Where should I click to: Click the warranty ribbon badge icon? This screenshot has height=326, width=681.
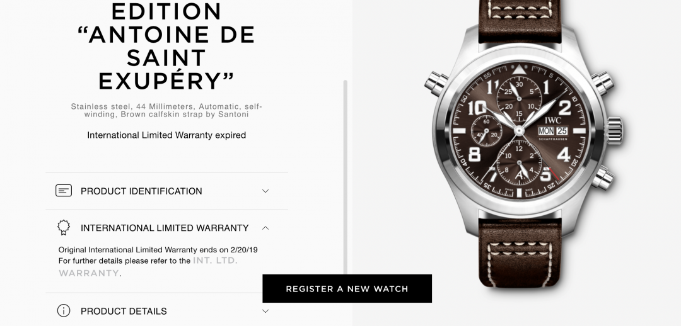pos(64,228)
